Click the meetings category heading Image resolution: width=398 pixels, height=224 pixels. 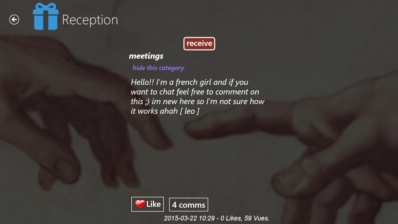(146, 56)
